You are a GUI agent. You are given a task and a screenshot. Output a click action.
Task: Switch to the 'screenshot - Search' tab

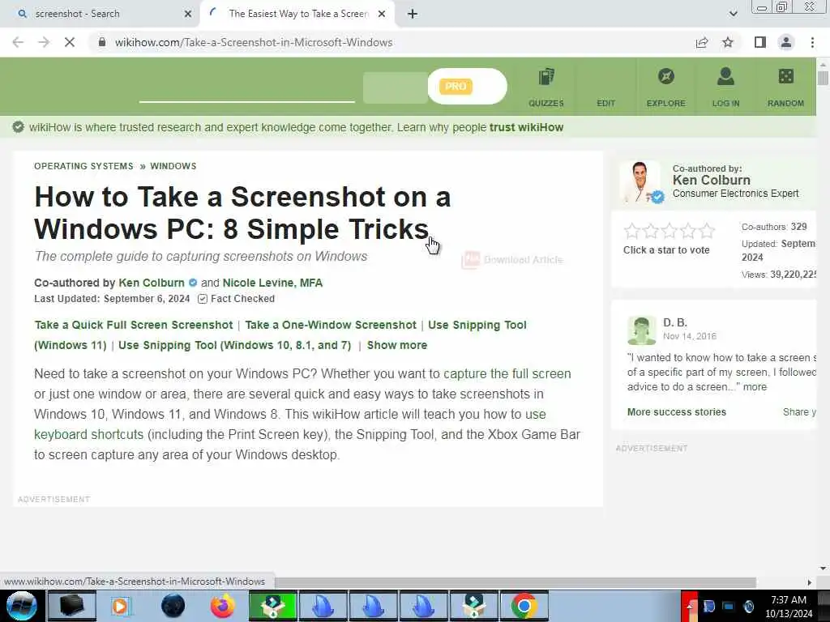click(x=101, y=14)
